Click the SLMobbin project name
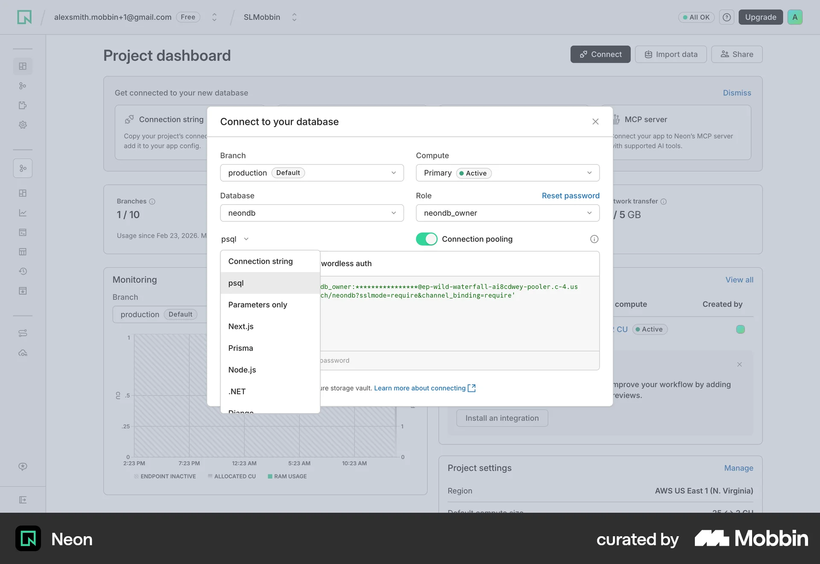This screenshot has width=820, height=564. point(262,17)
